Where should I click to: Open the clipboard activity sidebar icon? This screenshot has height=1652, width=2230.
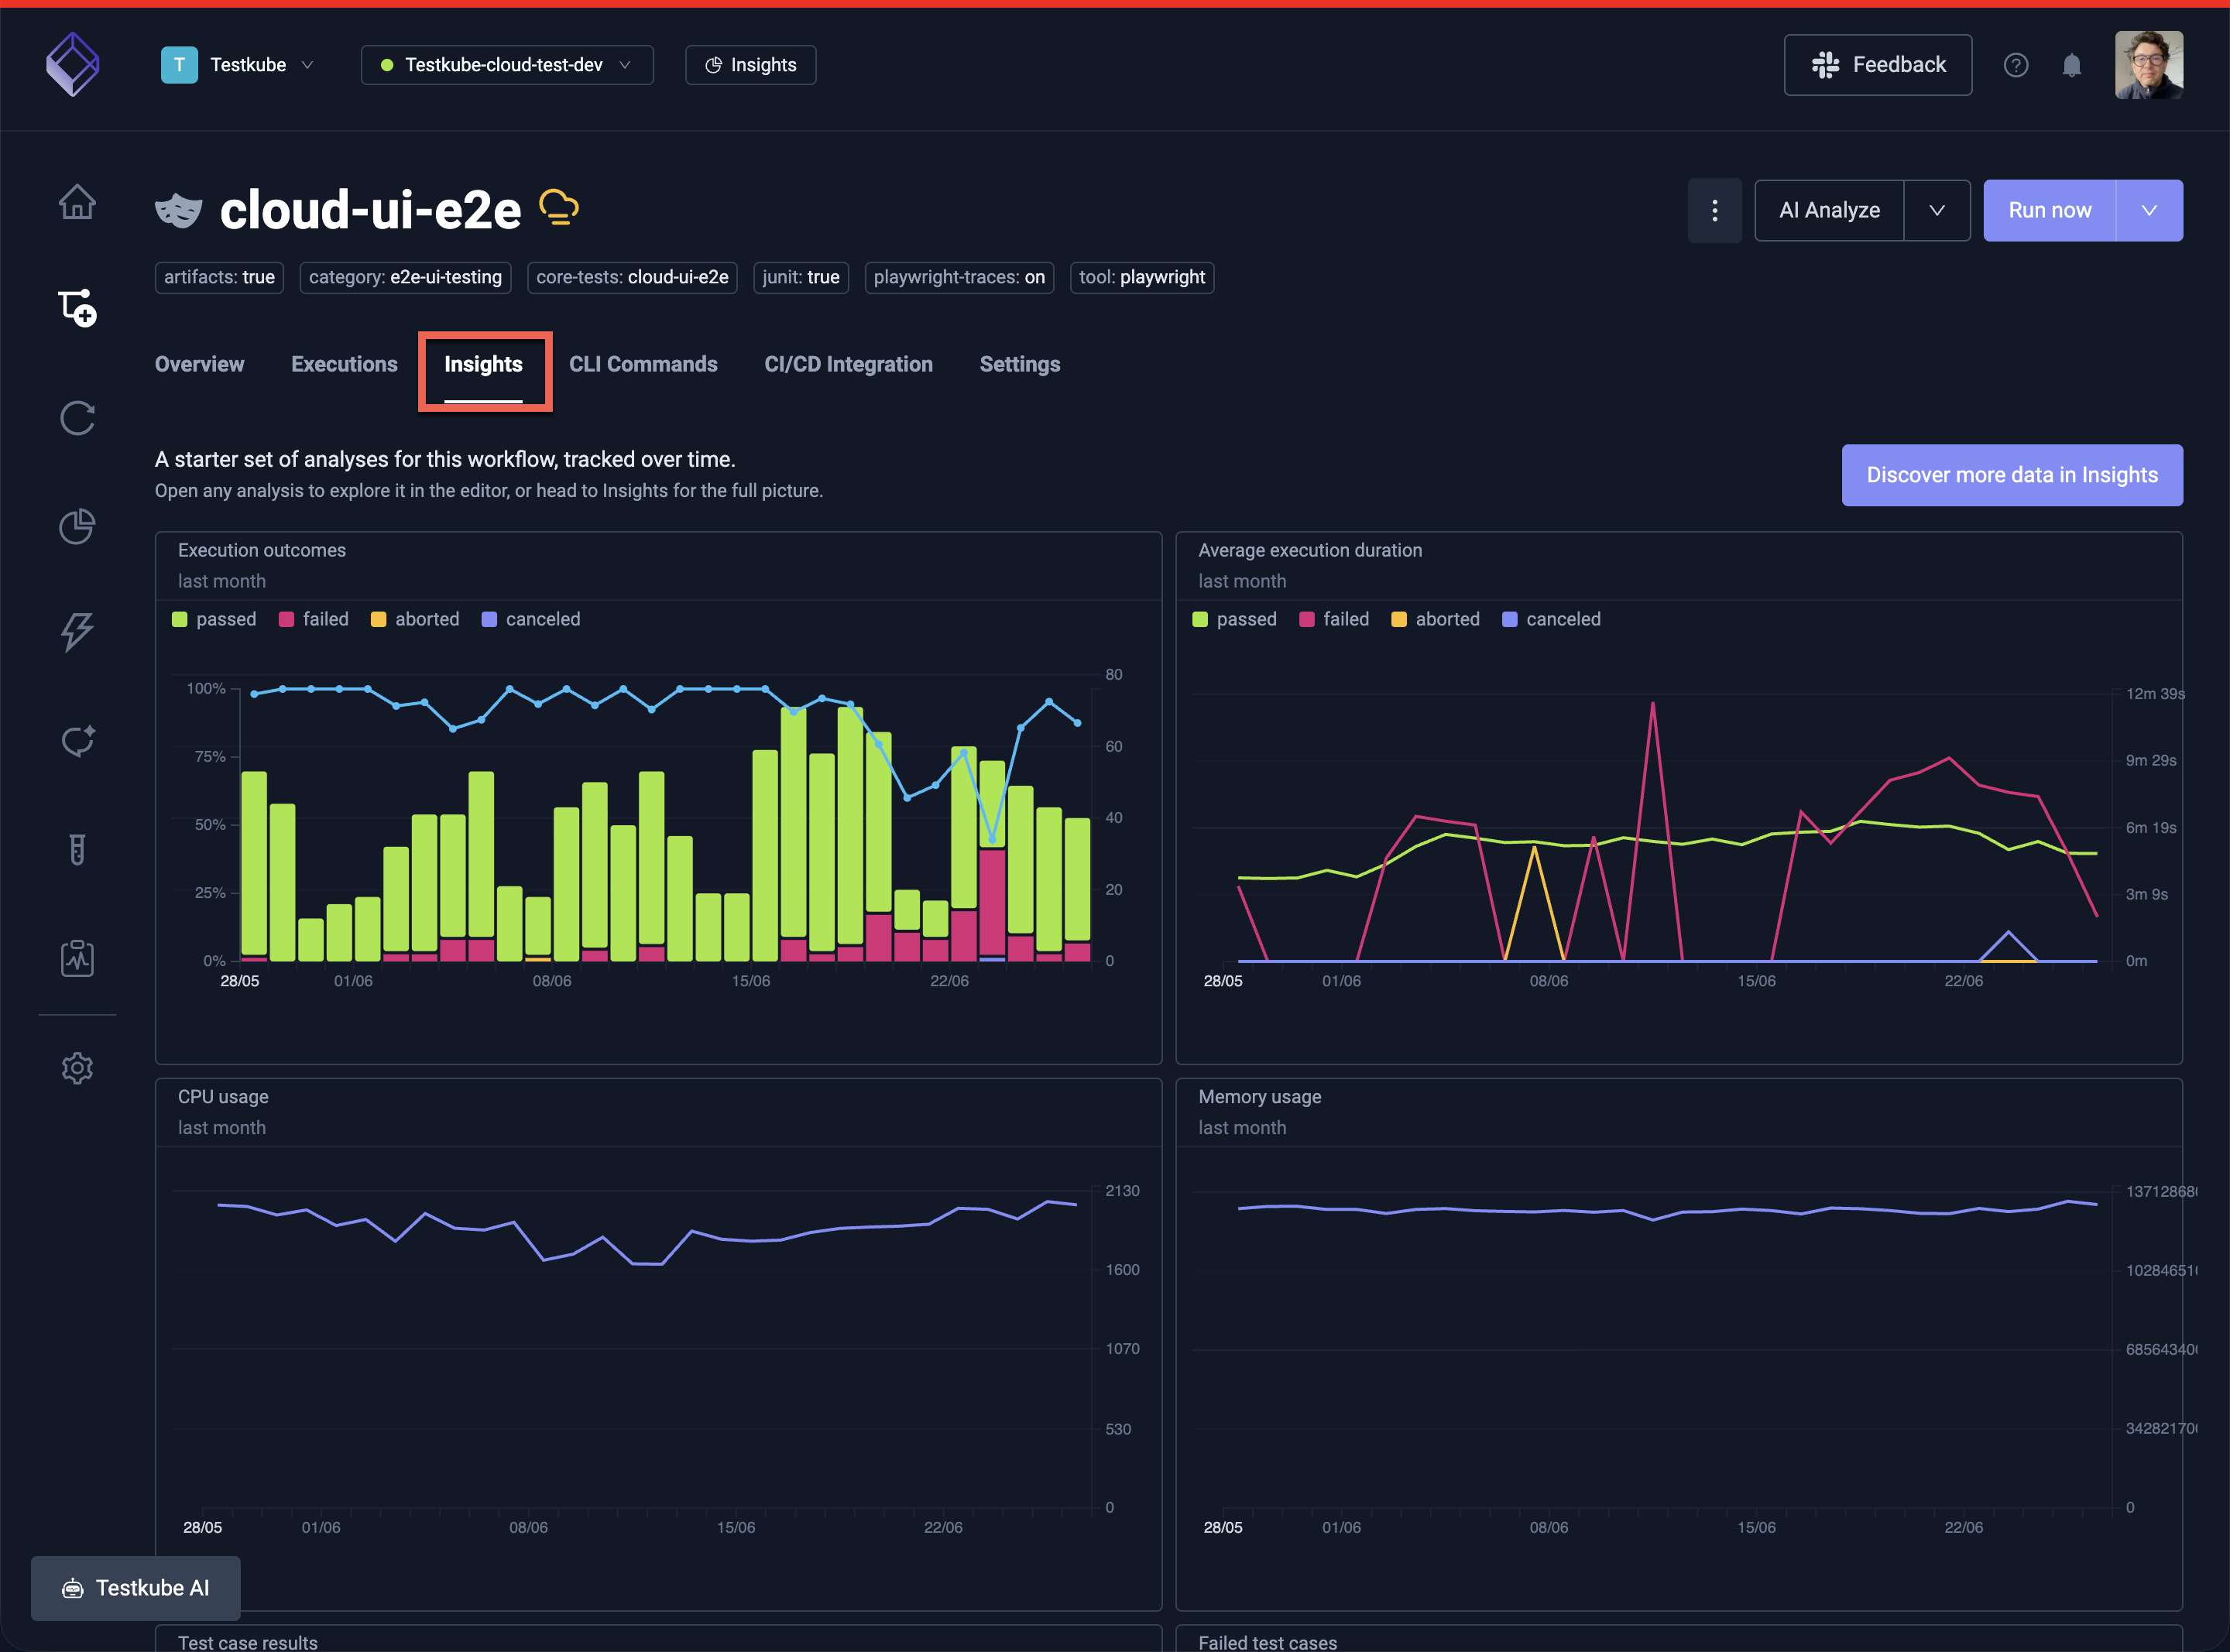tap(77, 958)
